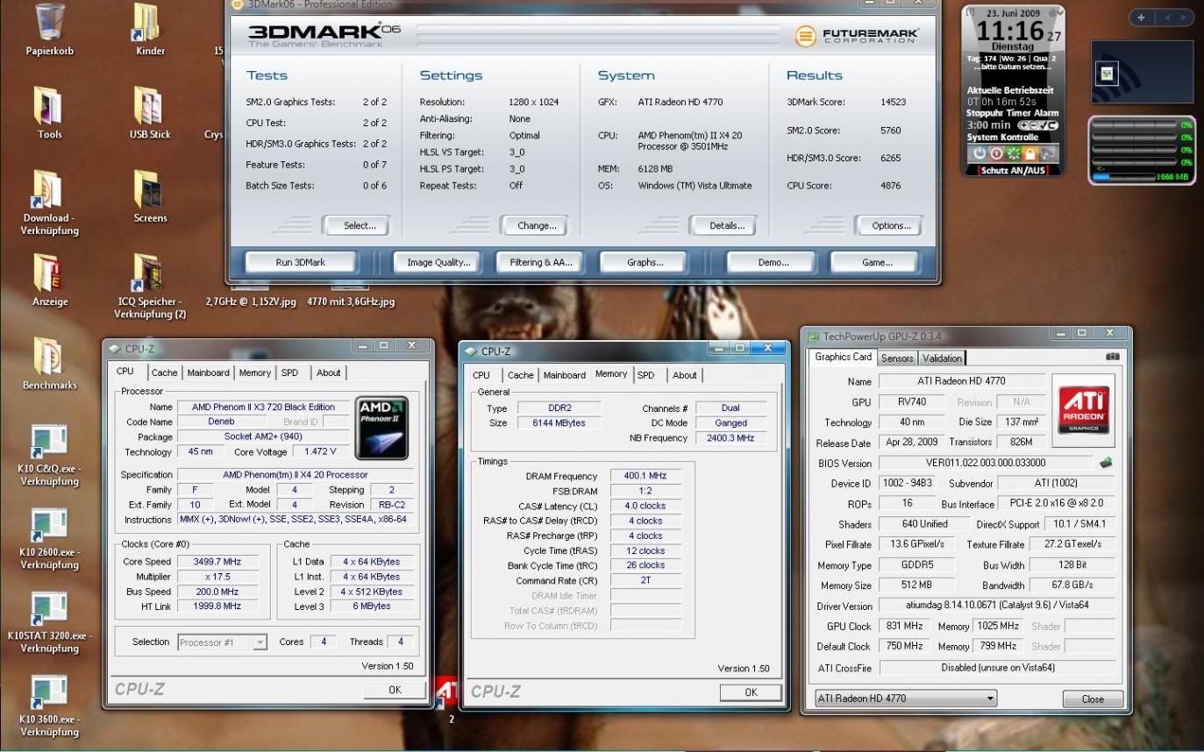Viewport: 1204px width, 752px height.
Task: Click the Core Speed value 3499.7 MHz
Action: tap(218, 562)
